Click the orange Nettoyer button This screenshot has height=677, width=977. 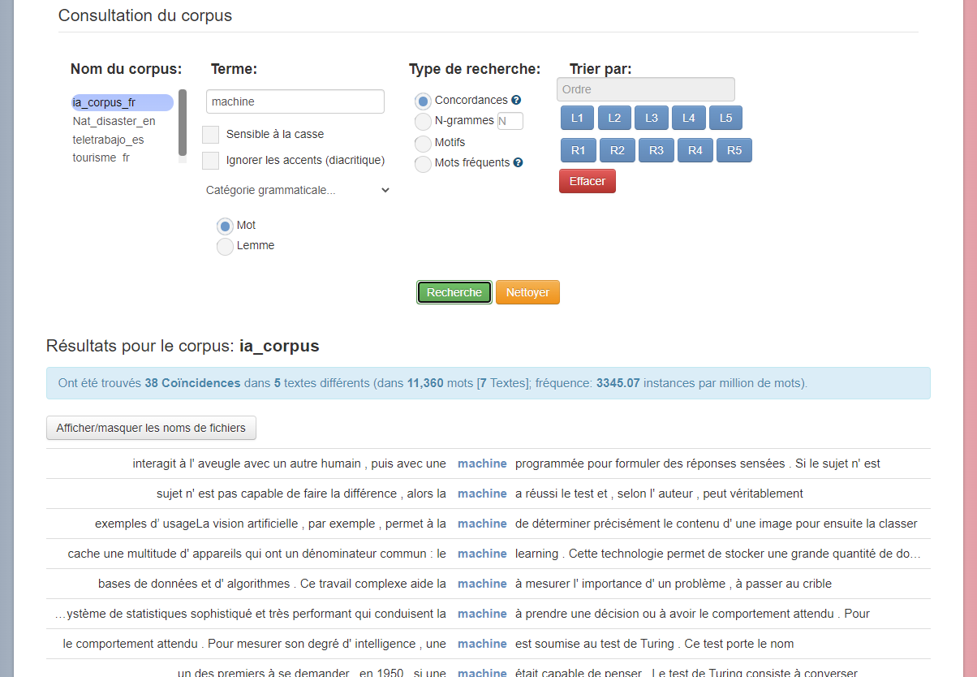527,292
